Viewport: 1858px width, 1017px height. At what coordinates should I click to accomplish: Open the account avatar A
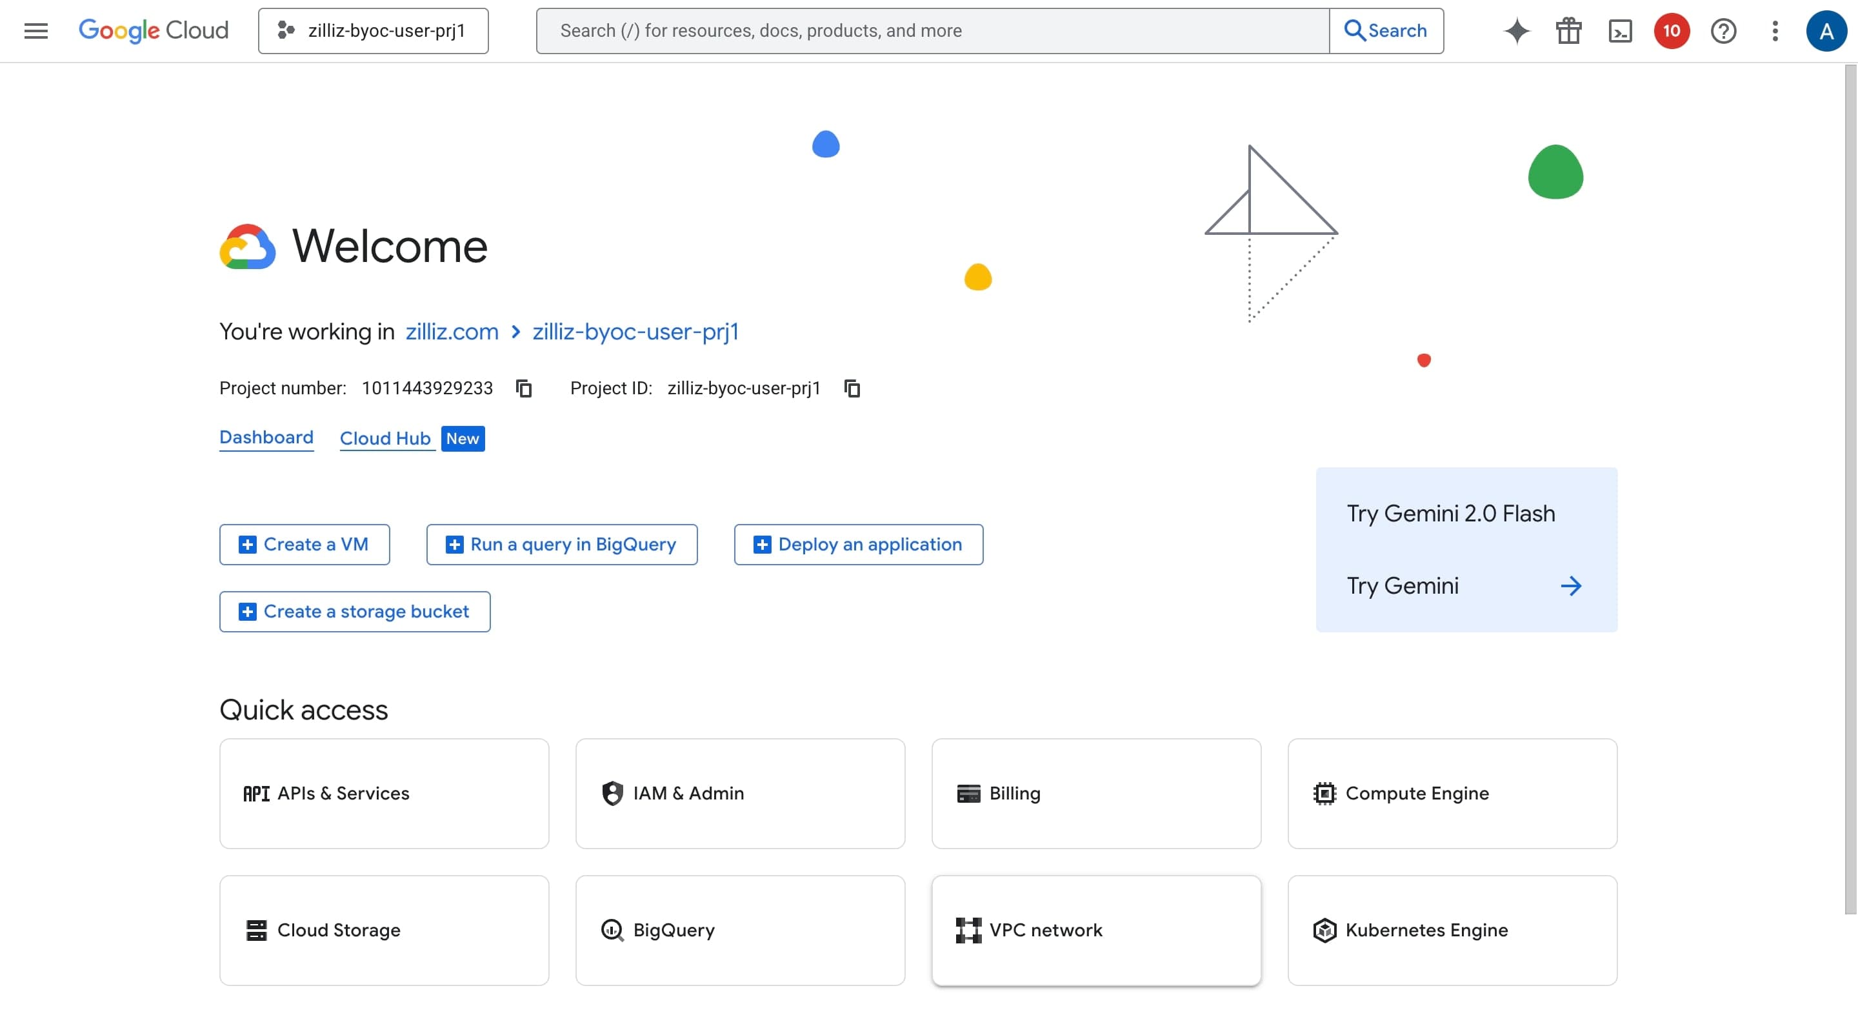coord(1826,31)
